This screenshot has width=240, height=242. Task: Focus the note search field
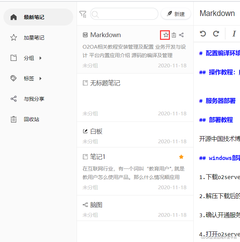click(124, 14)
